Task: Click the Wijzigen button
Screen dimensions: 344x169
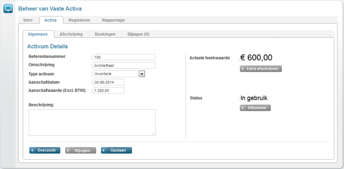Action: point(80,150)
